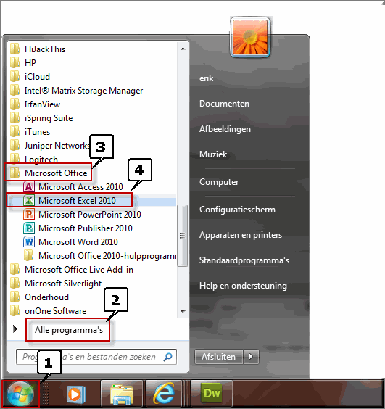Open Internet Explorer from the taskbar
This screenshot has height=409, width=385.
164,394
